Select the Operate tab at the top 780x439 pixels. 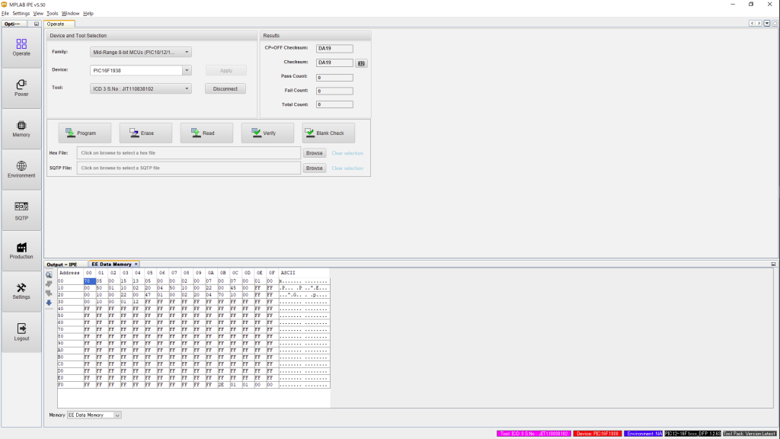coord(56,24)
